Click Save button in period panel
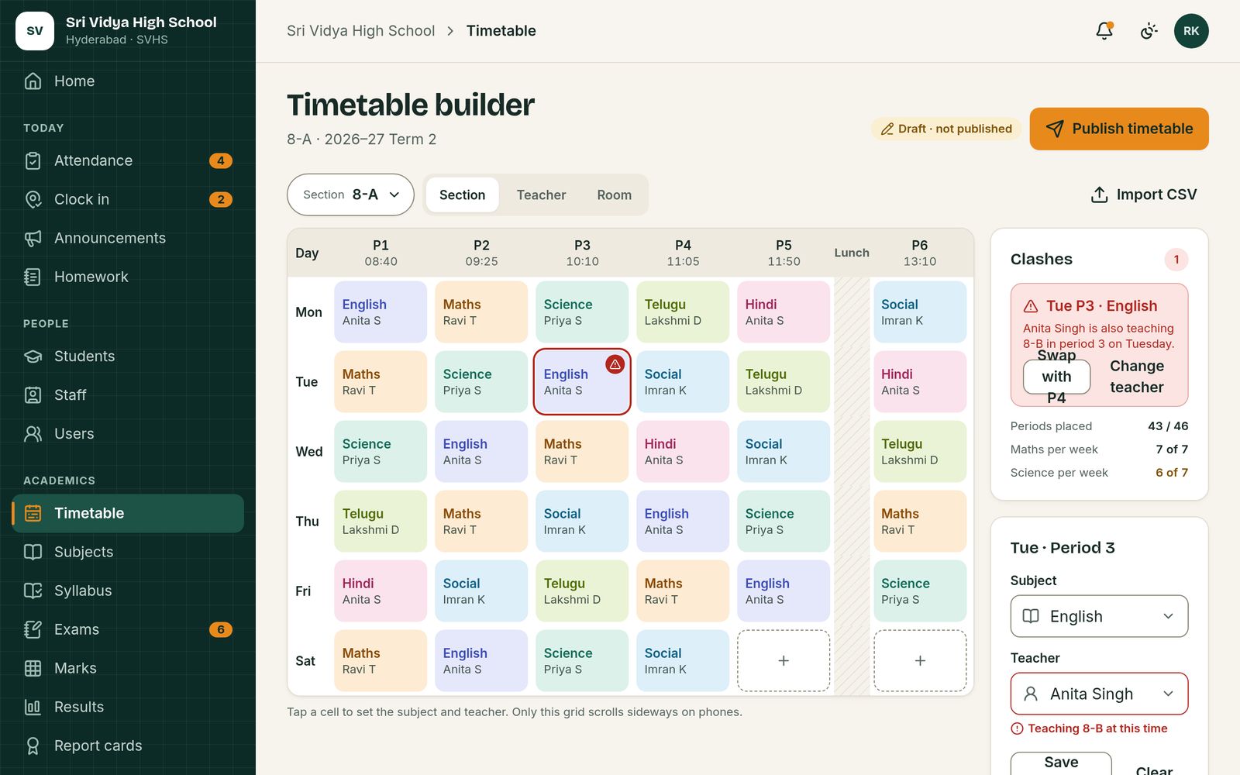The height and width of the screenshot is (775, 1240). (x=1061, y=763)
